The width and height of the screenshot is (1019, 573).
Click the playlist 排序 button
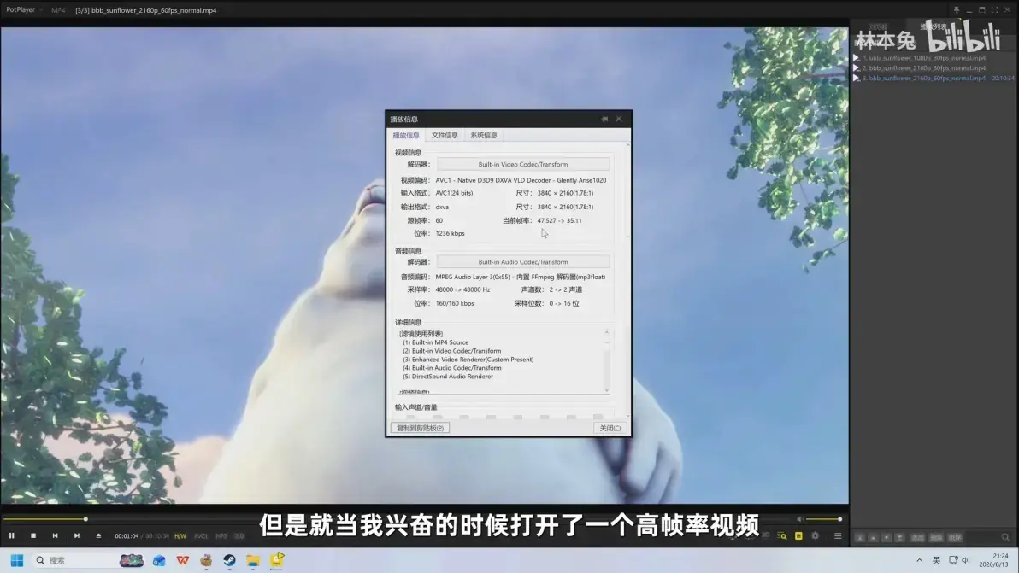tap(955, 538)
